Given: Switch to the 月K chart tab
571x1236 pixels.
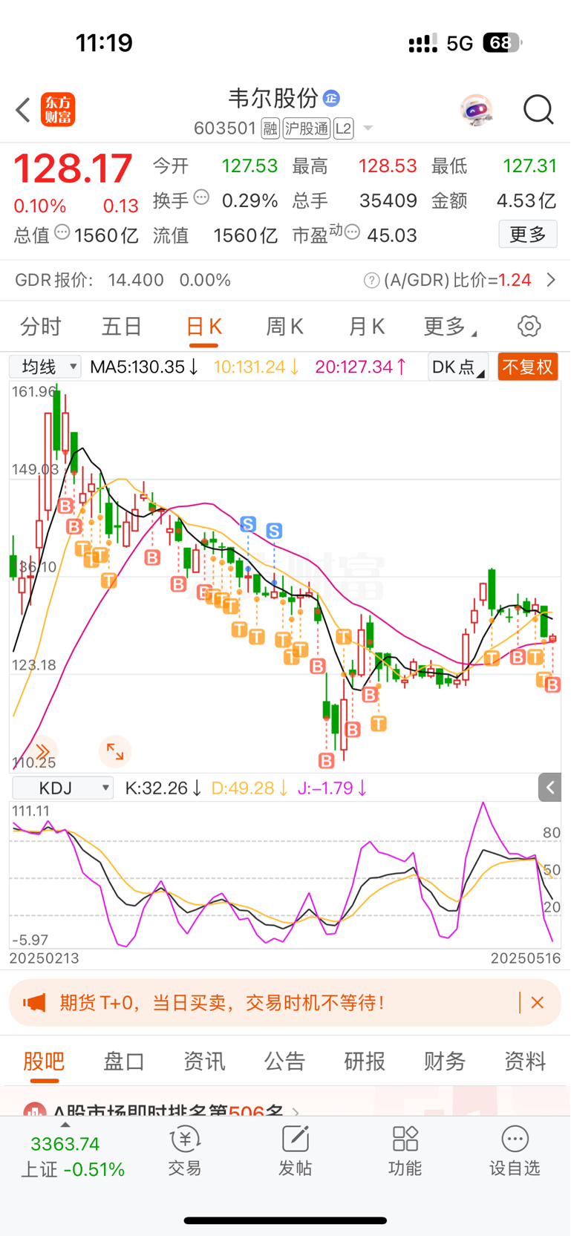Looking at the screenshot, I should pos(366,326).
